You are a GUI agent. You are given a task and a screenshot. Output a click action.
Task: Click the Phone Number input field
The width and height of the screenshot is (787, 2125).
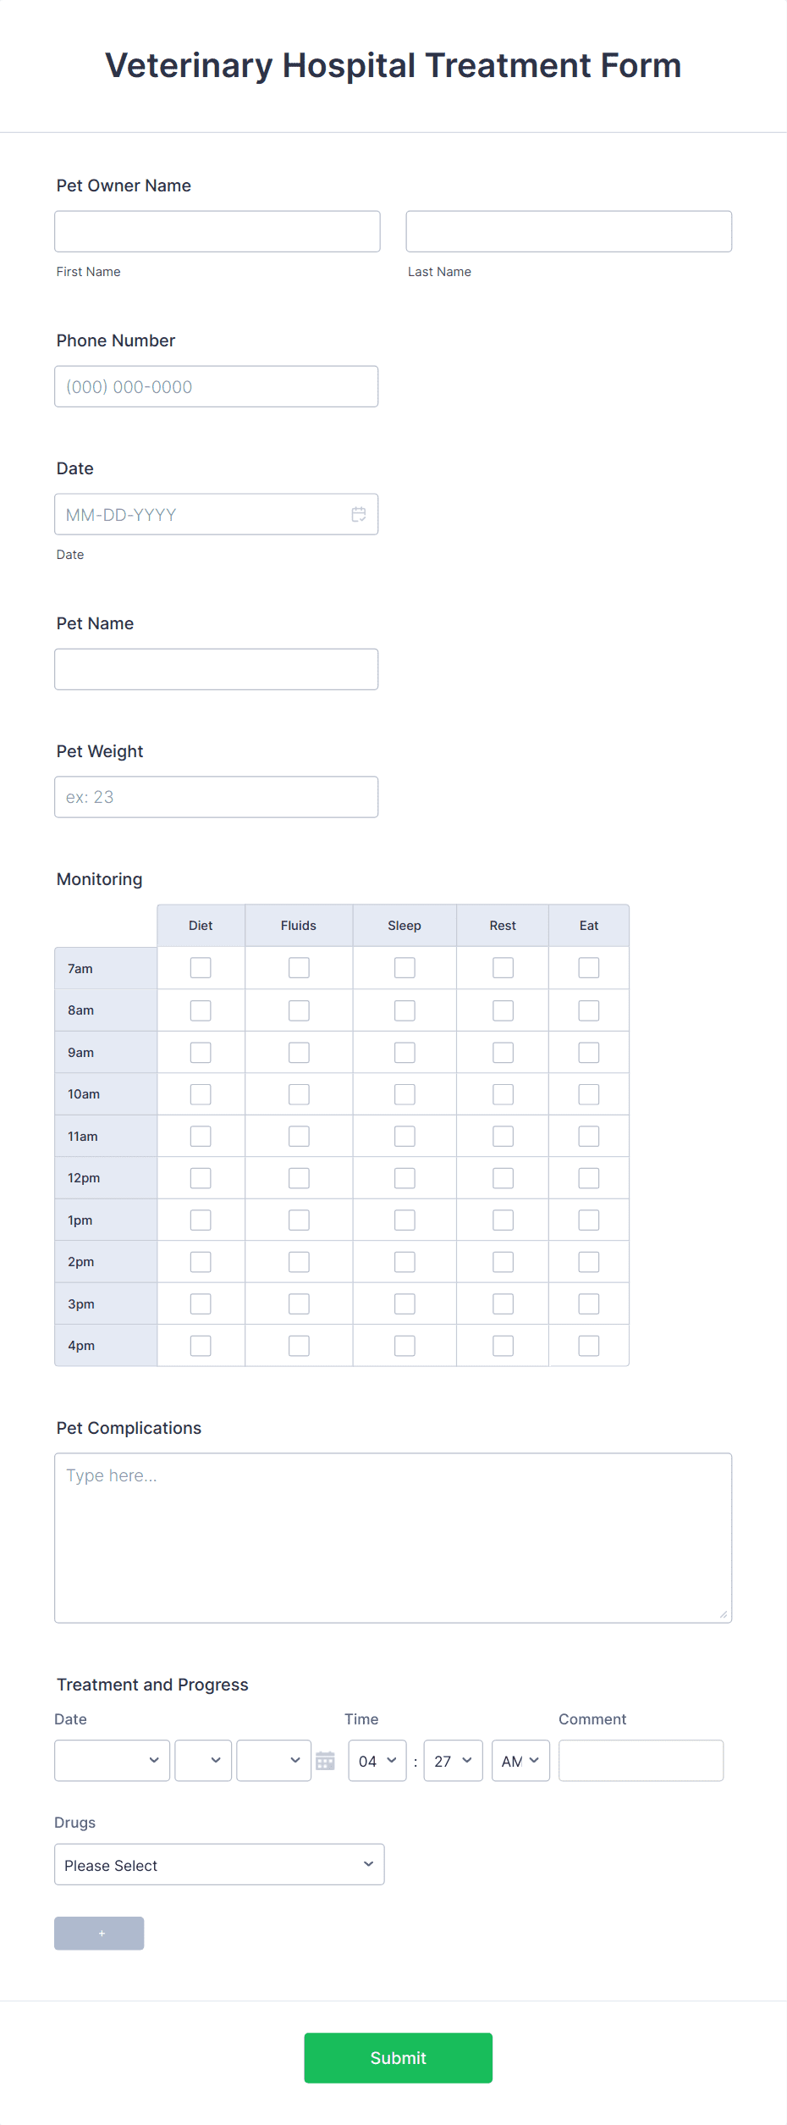point(216,385)
